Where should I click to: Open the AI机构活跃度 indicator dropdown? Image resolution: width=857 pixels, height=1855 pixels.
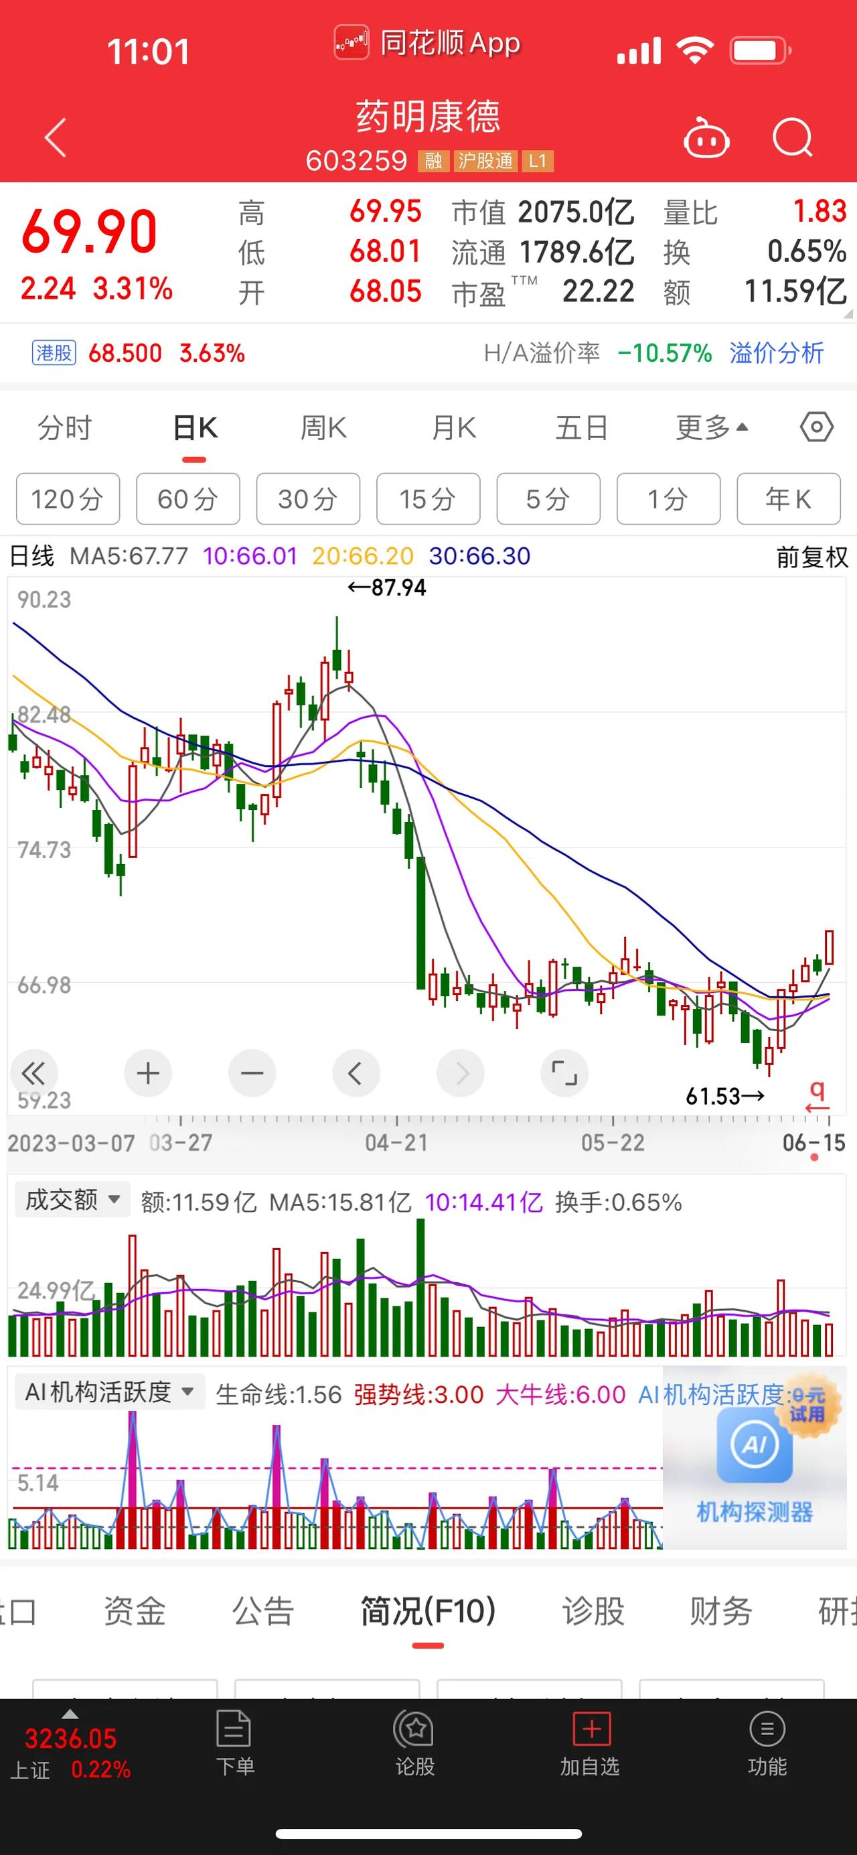[x=110, y=1391]
